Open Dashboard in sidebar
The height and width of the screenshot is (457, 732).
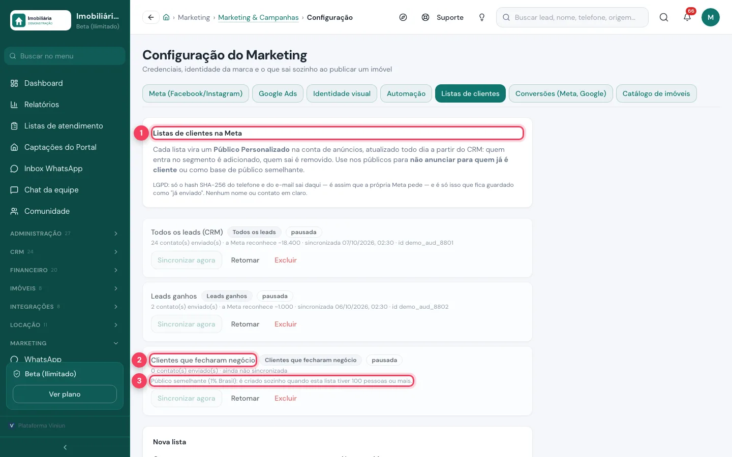[x=65, y=83]
